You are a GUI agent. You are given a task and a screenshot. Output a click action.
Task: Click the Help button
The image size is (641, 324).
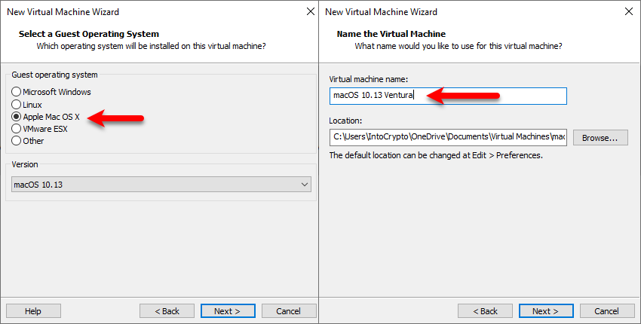click(33, 311)
